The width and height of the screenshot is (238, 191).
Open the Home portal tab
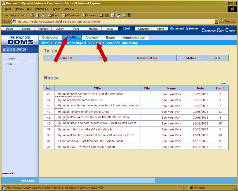(10, 29)
